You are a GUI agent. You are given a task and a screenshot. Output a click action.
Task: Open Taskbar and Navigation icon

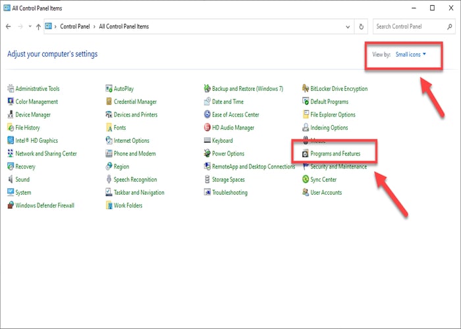pyautogui.click(x=109, y=192)
